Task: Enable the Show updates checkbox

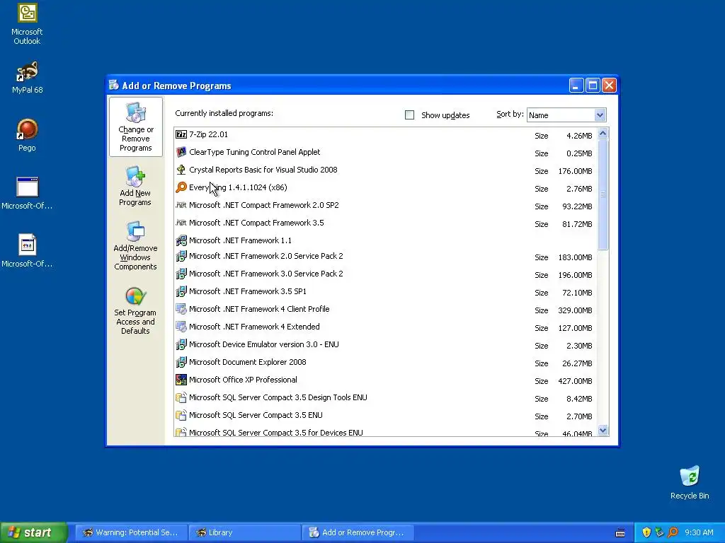Action: 410,115
